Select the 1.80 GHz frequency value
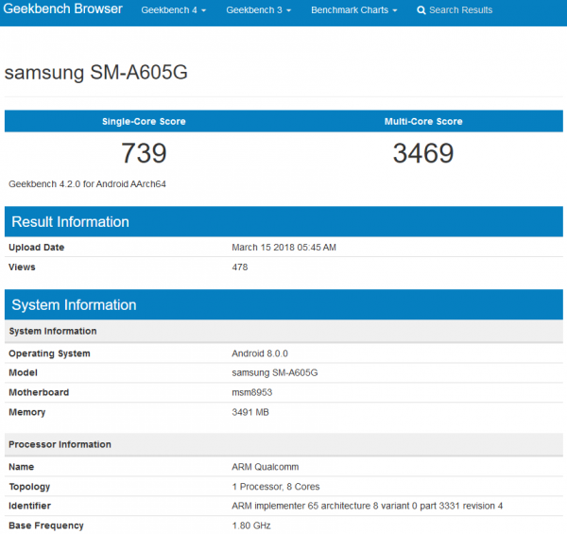This screenshot has width=567, height=534. (x=251, y=525)
